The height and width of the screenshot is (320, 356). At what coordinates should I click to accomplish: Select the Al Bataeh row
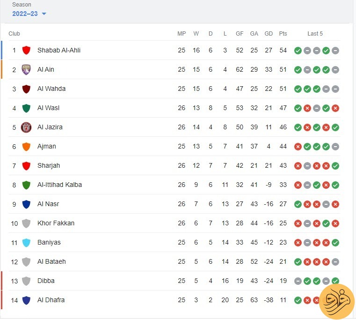pyautogui.click(x=174, y=261)
